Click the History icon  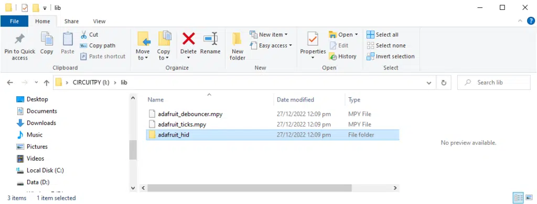point(333,56)
